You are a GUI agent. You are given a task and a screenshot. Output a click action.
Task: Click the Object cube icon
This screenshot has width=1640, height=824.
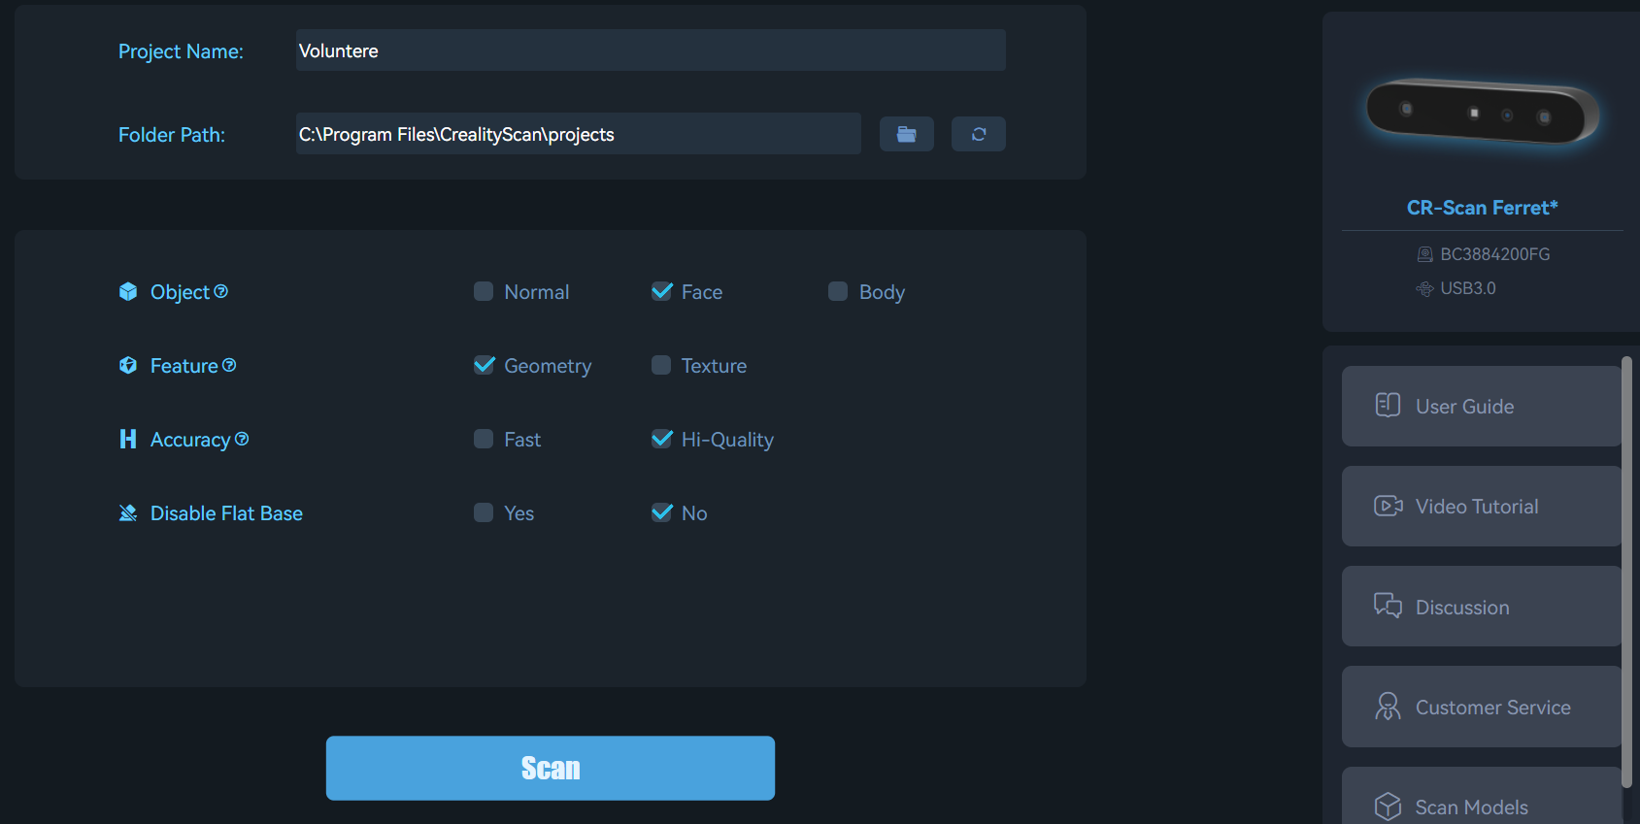[128, 292]
